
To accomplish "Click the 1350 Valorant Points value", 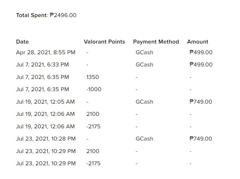I will tap(93, 77).
